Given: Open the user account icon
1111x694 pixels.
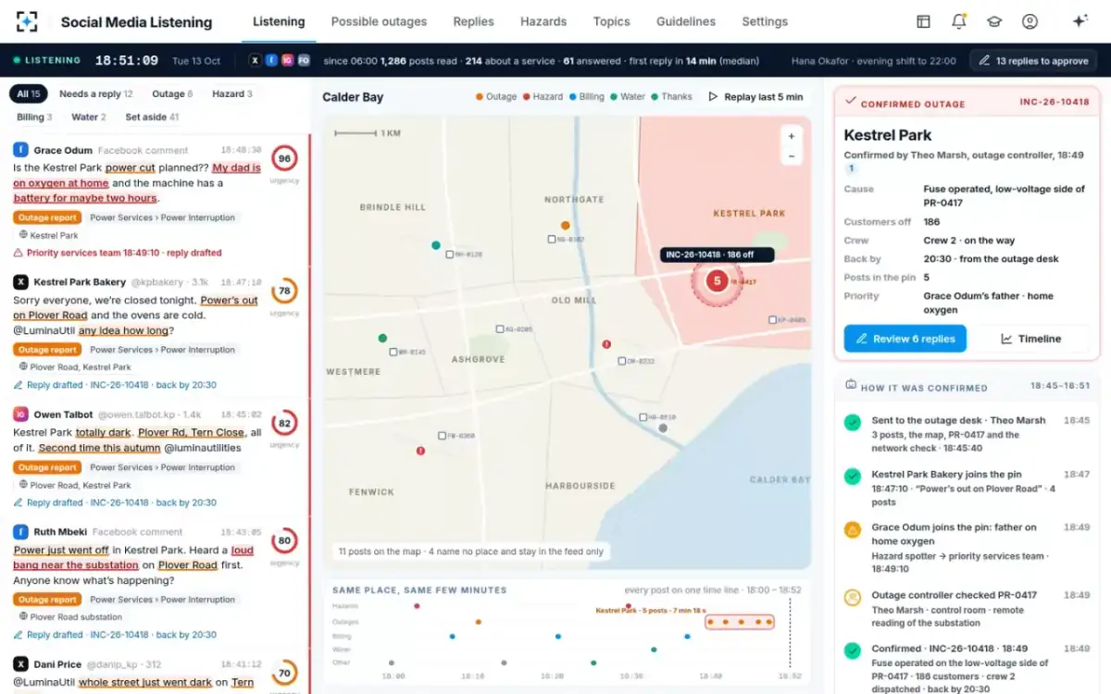Looking at the screenshot, I should [1030, 21].
